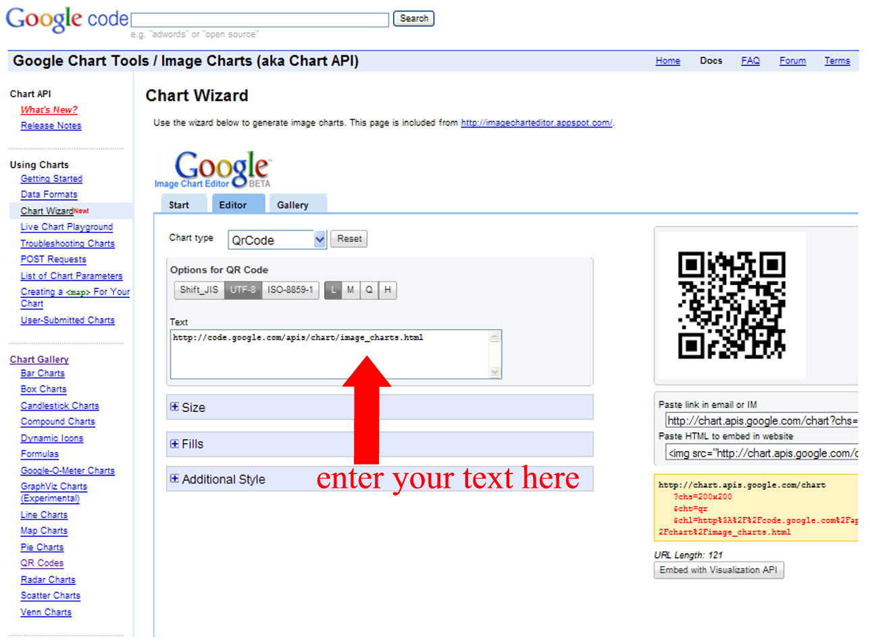Image resolution: width=870 pixels, height=641 pixels.
Task: Select UTF-8 encoding
Action: [243, 290]
